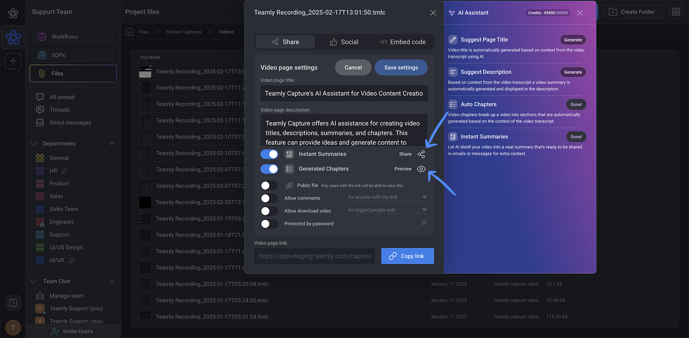Click the home icon in breadcrumb
The width and height of the screenshot is (689, 338).
(130, 32)
